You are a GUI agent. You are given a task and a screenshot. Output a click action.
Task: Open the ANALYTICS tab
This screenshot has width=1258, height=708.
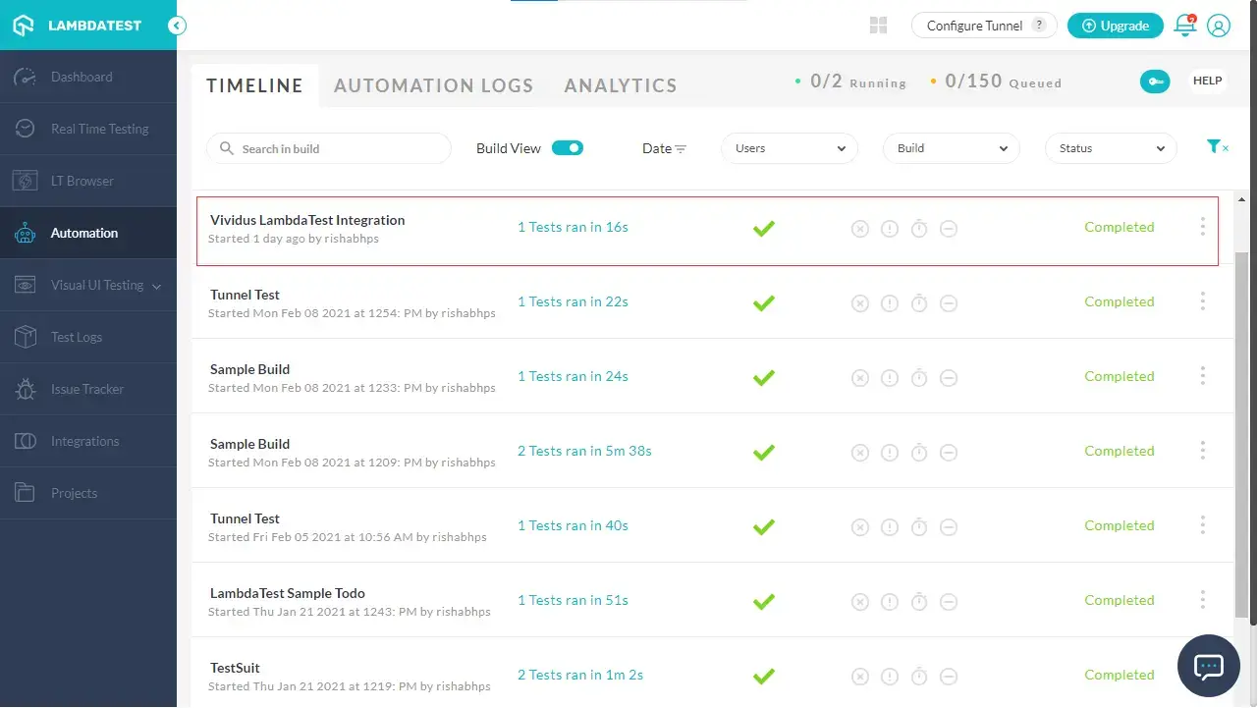coord(620,85)
